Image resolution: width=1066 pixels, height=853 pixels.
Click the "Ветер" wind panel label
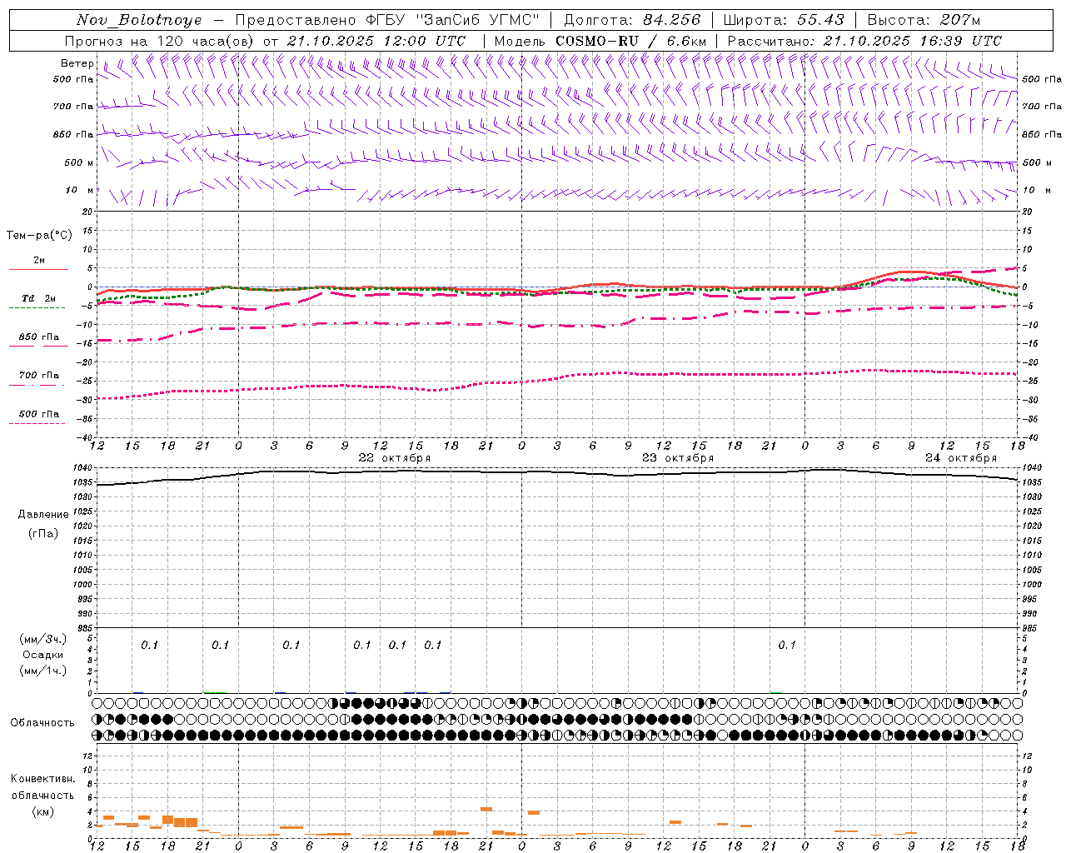(x=77, y=63)
